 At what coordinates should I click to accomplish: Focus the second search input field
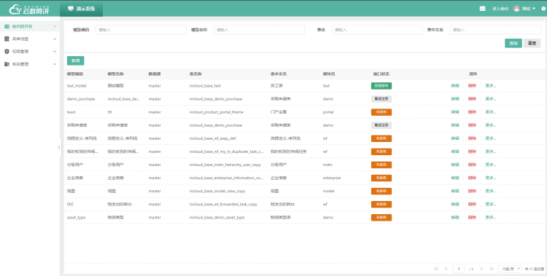click(259, 30)
